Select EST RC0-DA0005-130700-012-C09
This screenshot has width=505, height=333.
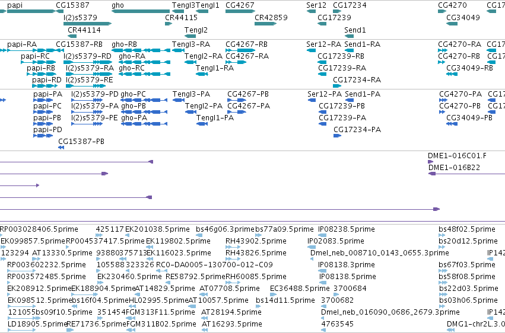[x=214, y=264]
